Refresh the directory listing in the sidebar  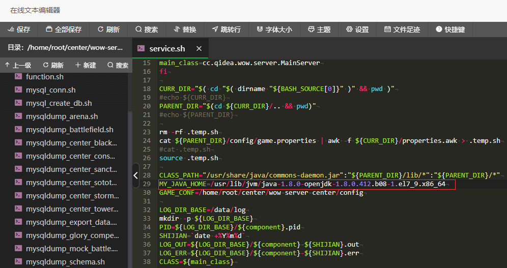click(53, 65)
